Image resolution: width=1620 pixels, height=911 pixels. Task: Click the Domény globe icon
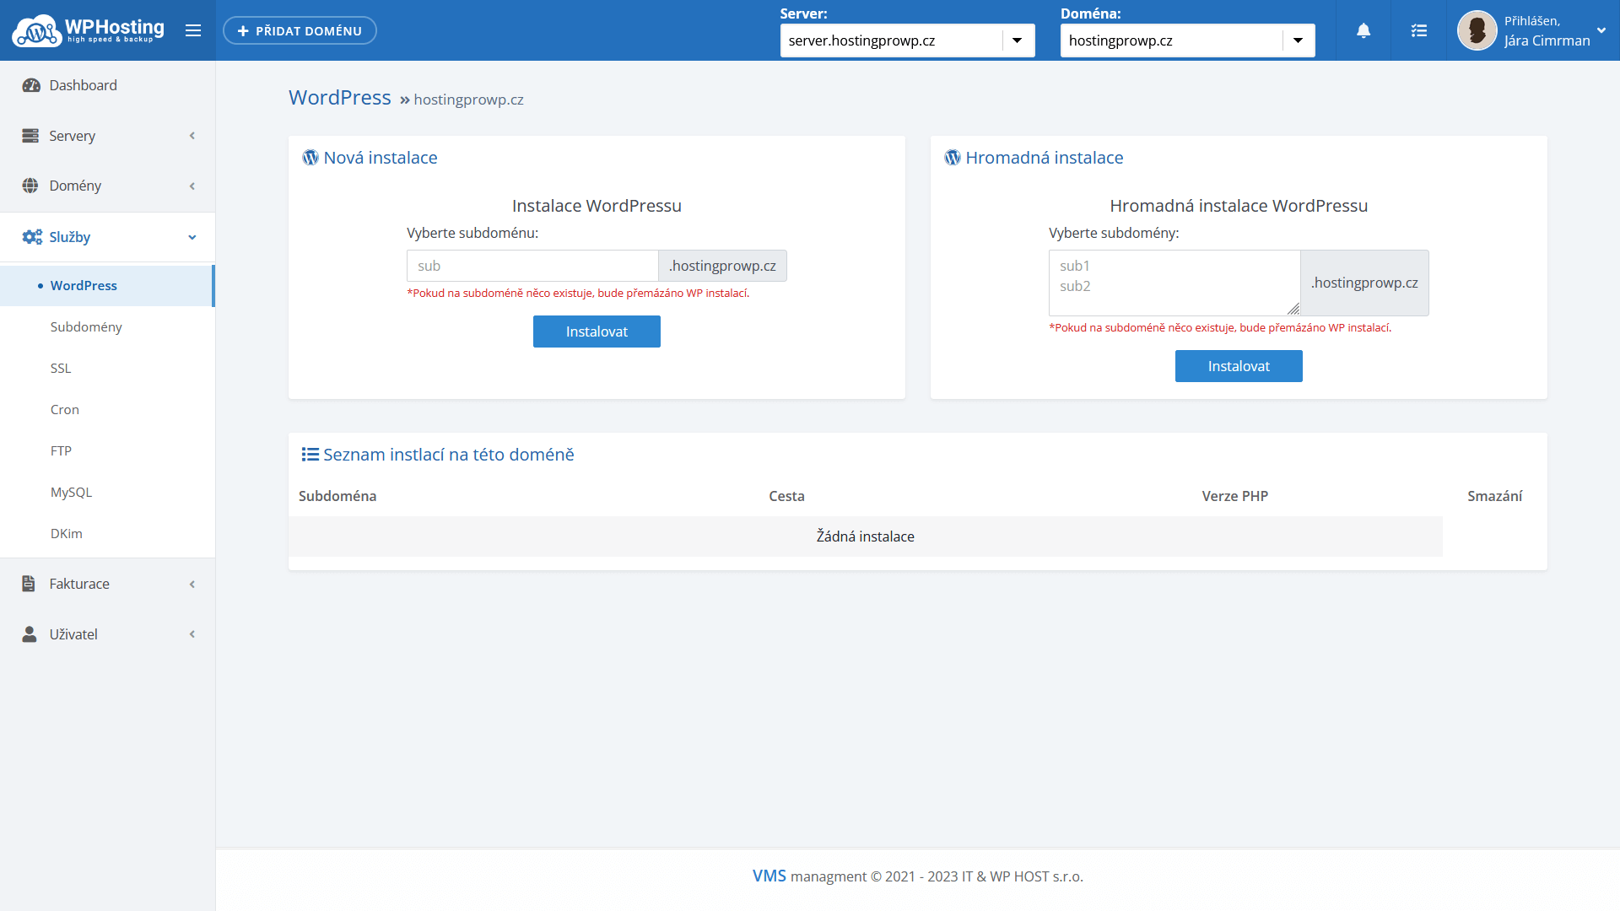30,186
